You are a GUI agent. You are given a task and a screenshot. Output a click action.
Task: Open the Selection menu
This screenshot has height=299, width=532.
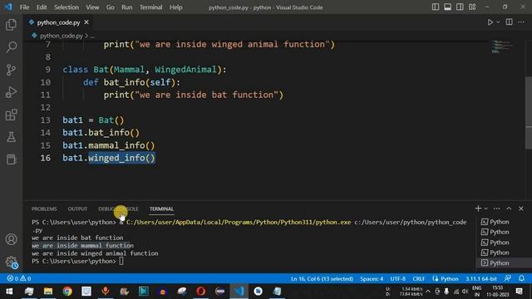[66, 7]
